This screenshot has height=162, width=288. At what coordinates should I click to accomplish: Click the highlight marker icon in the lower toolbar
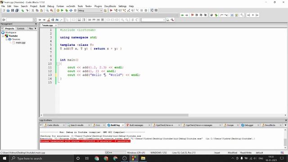(x=49, y=20)
